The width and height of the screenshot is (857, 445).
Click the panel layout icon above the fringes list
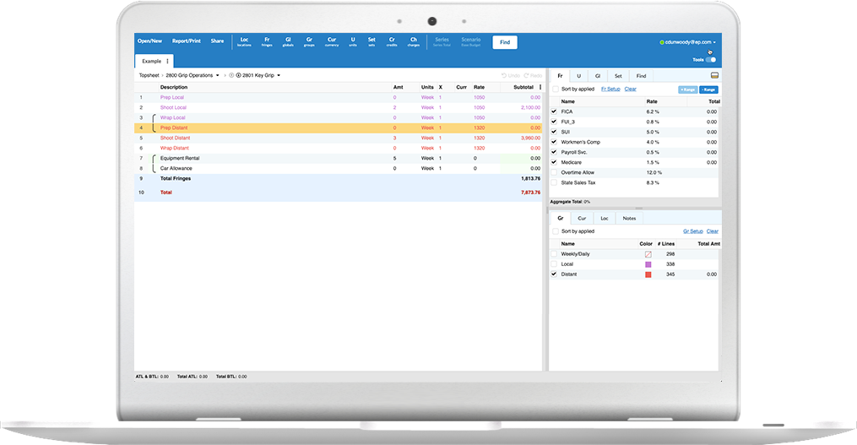point(713,75)
